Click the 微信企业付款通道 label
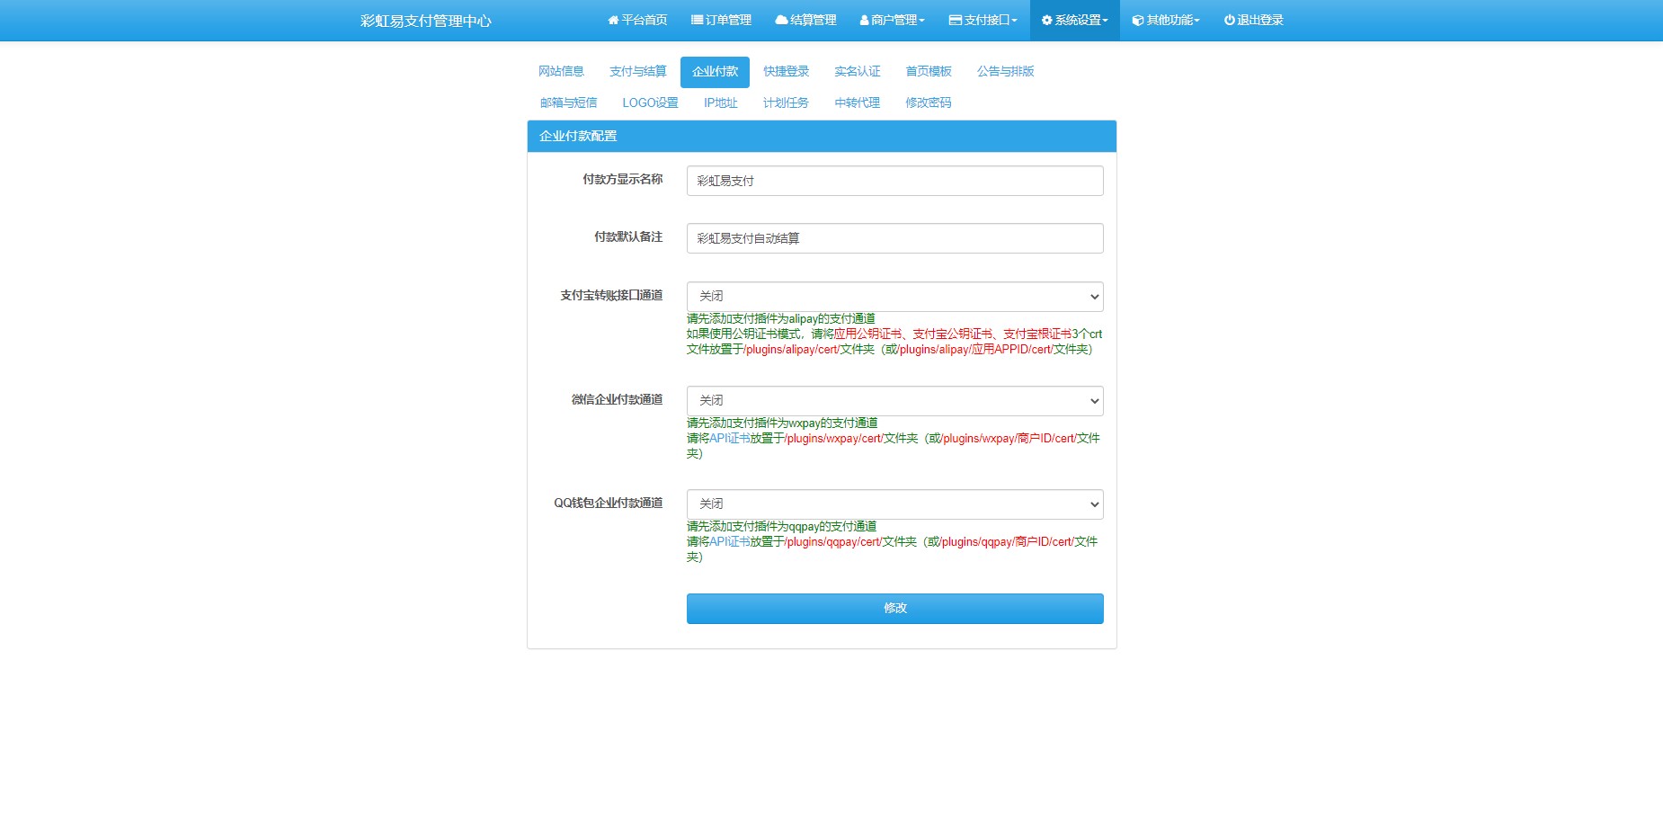The width and height of the screenshot is (1663, 820). click(x=617, y=399)
